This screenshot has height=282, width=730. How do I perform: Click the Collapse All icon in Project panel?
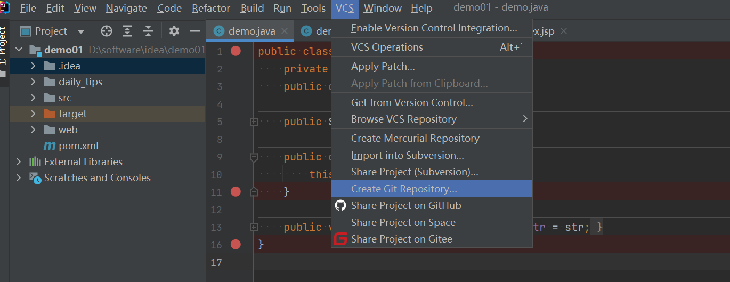[x=148, y=31]
